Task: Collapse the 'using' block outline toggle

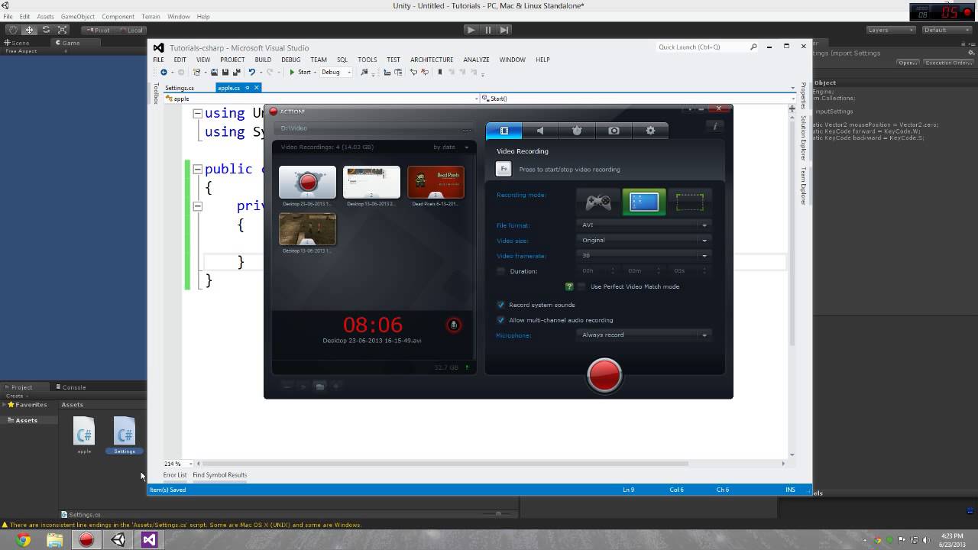Action: [x=197, y=113]
